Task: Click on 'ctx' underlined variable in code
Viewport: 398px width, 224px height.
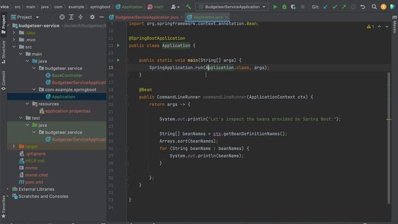Action: [x=217, y=134]
